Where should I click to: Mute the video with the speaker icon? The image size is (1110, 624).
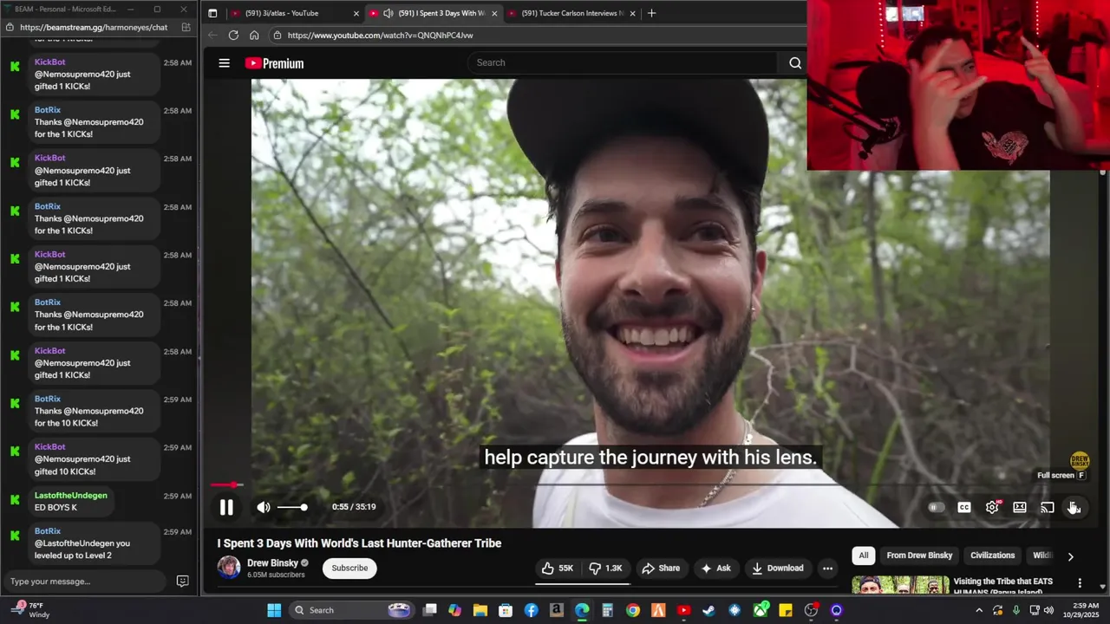264,508
